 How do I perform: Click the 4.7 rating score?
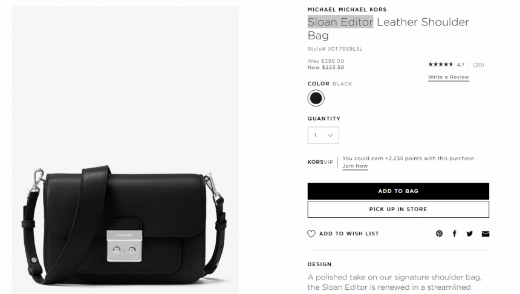(x=461, y=65)
